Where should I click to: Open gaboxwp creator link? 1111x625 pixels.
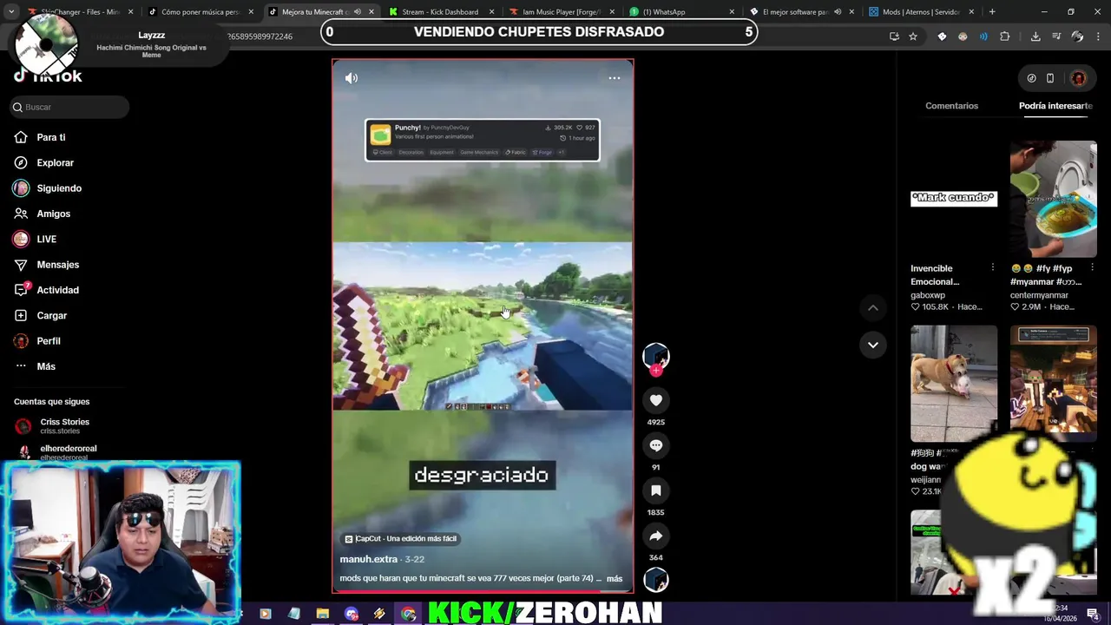coord(928,295)
